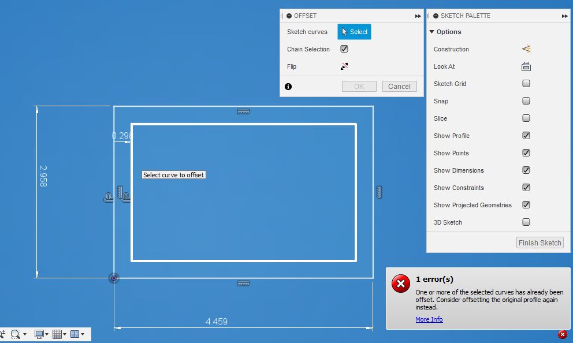This screenshot has width=573, height=343.
Task: Collapse the Options section
Action: click(431, 32)
